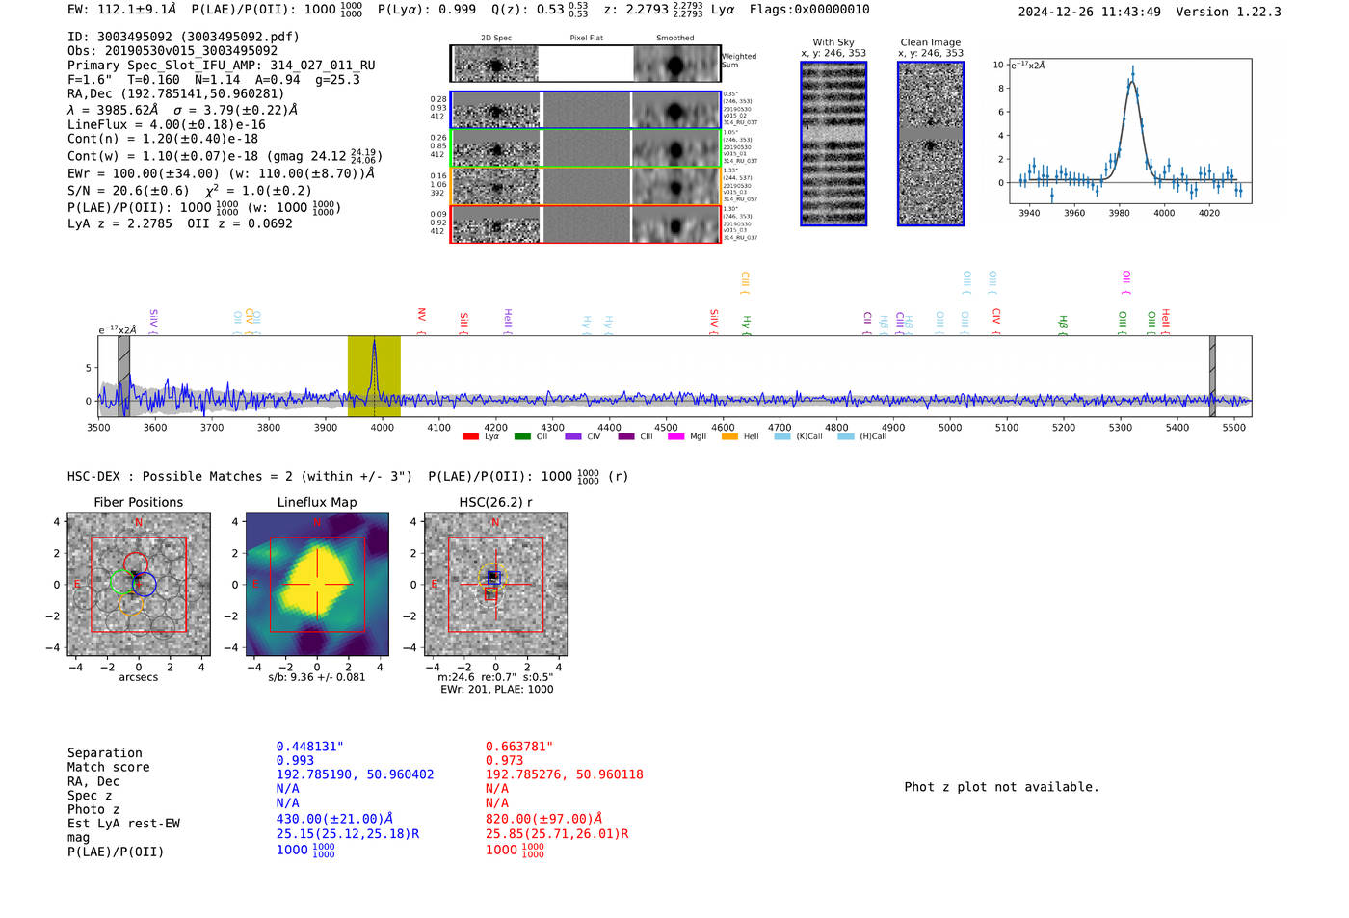The height and width of the screenshot is (918, 1349).
Task: Click the 'Flags:0x00000010' text
Action: click(809, 10)
